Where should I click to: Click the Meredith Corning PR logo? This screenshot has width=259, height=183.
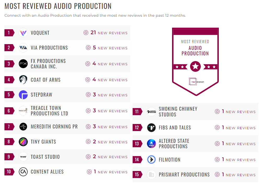tap(23, 127)
